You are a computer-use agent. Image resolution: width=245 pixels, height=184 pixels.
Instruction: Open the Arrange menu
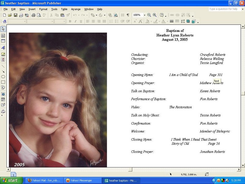[76, 9]
